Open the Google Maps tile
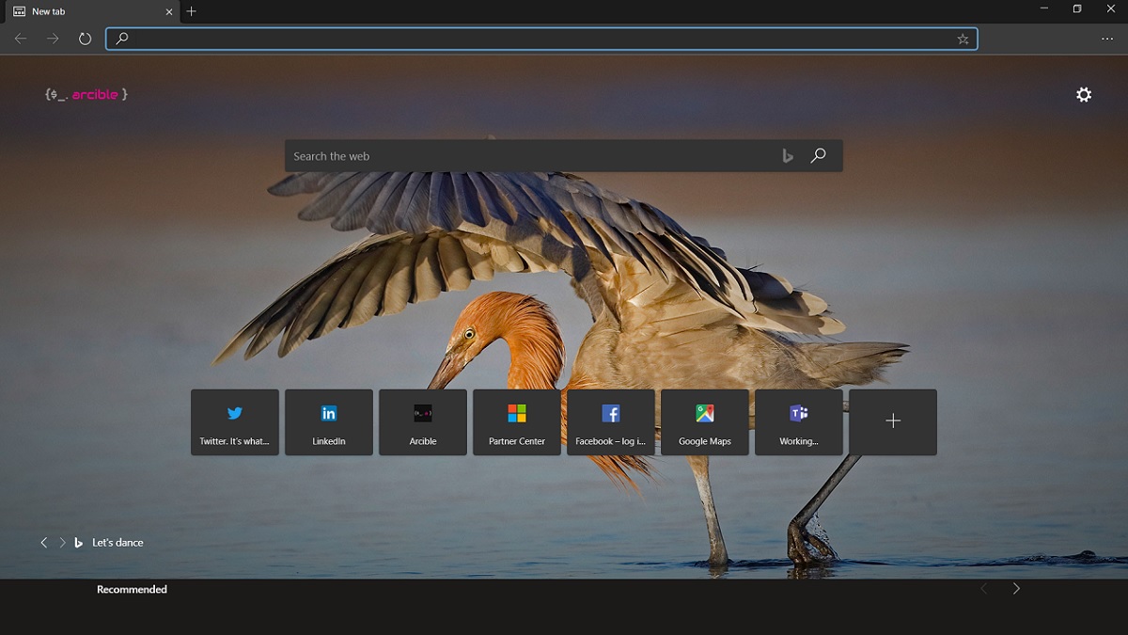The height and width of the screenshot is (635, 1128). [x=705, y=422]
